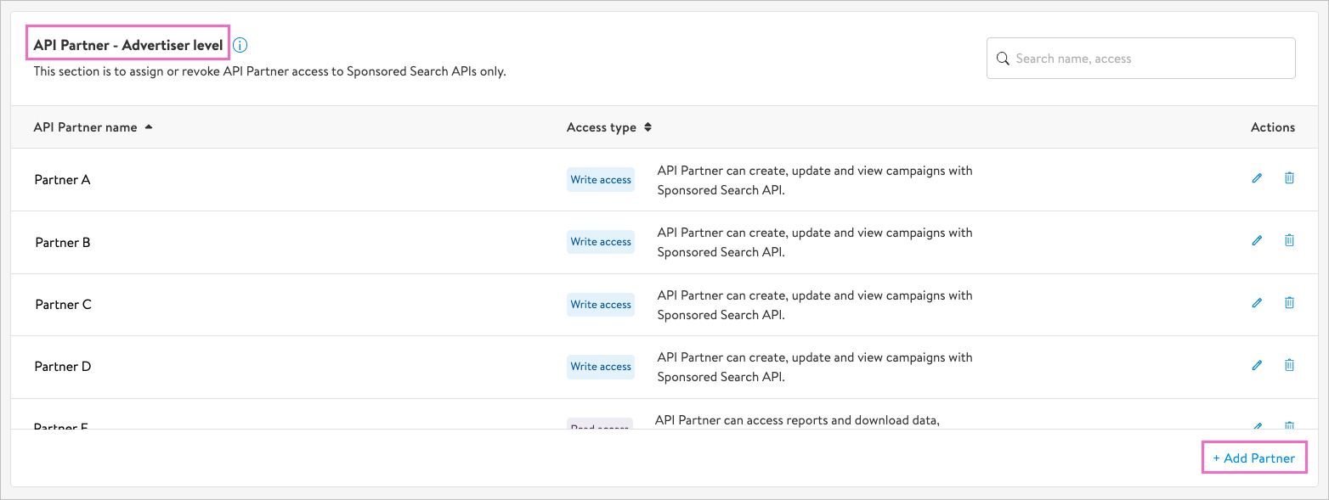
Task: Delete Partner A using the trash icon
Action: click(1289, 178)
